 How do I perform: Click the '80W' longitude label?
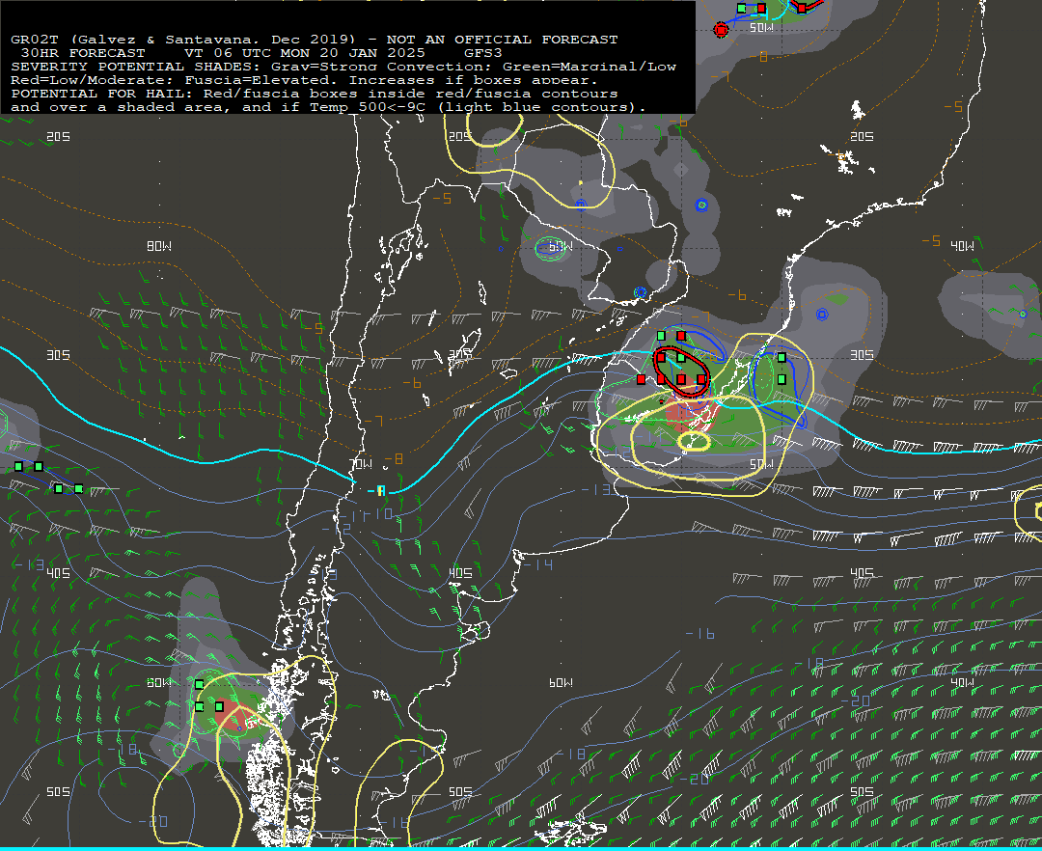159,246
